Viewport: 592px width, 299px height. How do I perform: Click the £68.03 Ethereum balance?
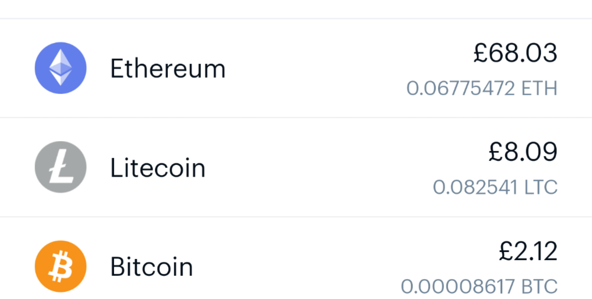click(x=515, y=53)
